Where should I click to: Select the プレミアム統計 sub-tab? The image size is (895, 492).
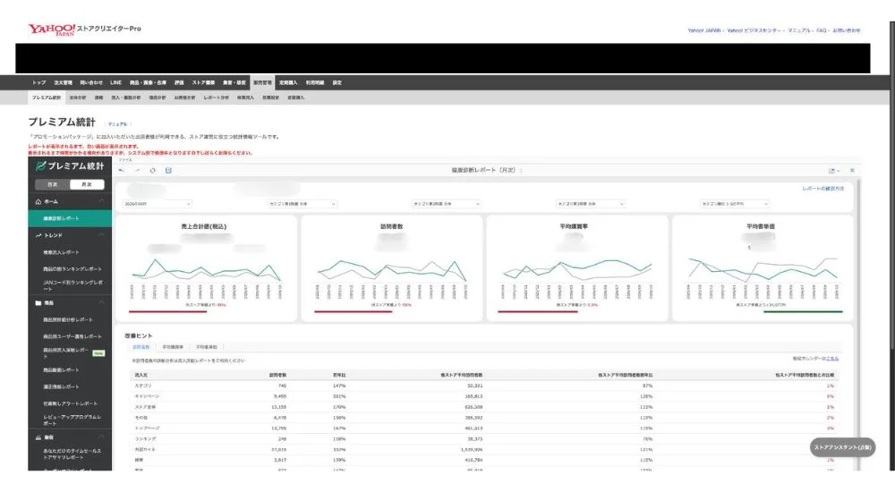coord(47,98)
